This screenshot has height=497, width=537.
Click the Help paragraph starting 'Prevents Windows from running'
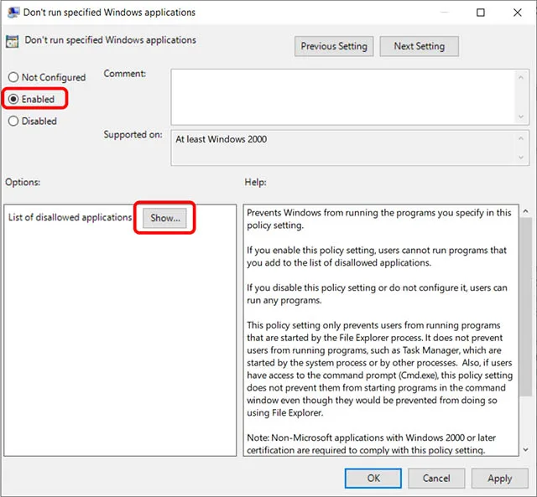pos(378,219)
